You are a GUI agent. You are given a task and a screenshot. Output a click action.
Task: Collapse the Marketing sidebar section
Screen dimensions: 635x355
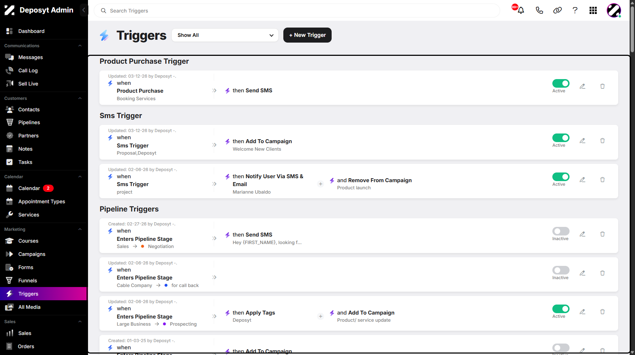(80, 229)
